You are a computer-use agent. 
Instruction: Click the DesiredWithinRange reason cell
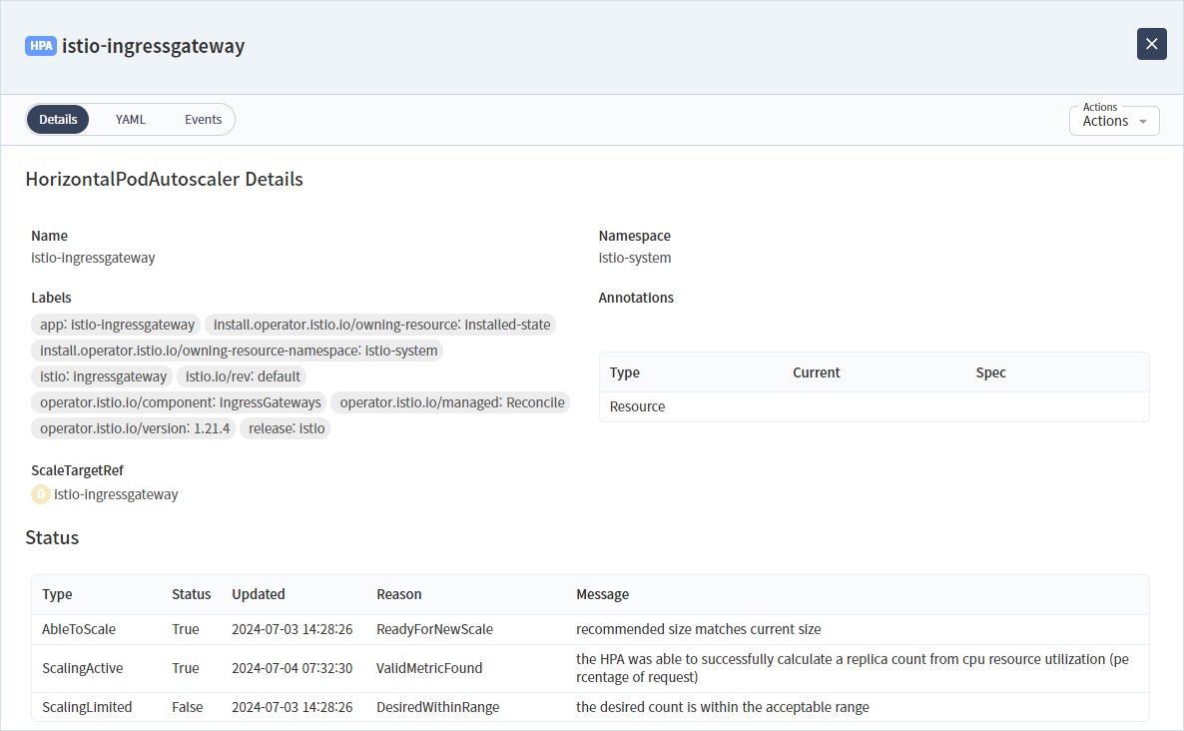(438, 707)
